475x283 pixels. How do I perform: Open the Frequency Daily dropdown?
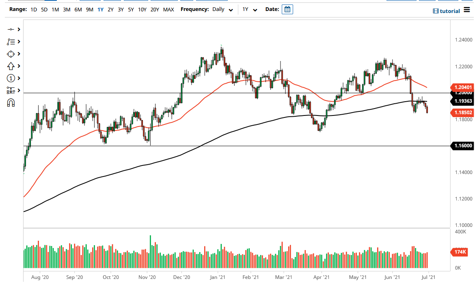222,9
